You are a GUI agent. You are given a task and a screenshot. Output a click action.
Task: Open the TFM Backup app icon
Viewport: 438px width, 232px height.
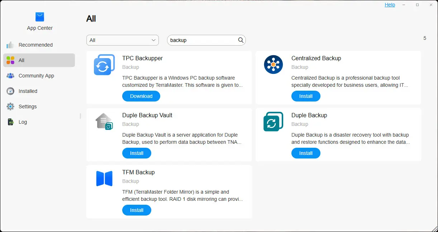point(104,179)
